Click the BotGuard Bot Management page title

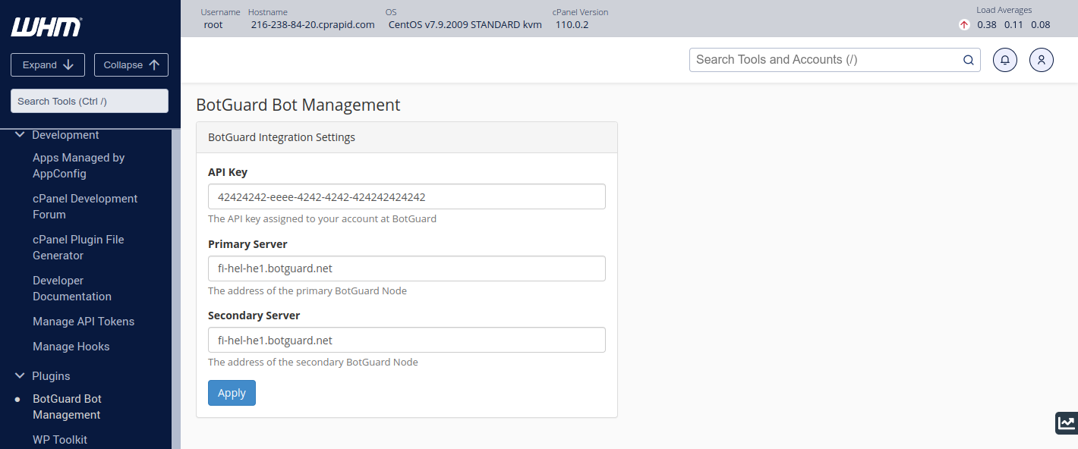[x=298, y=105]
